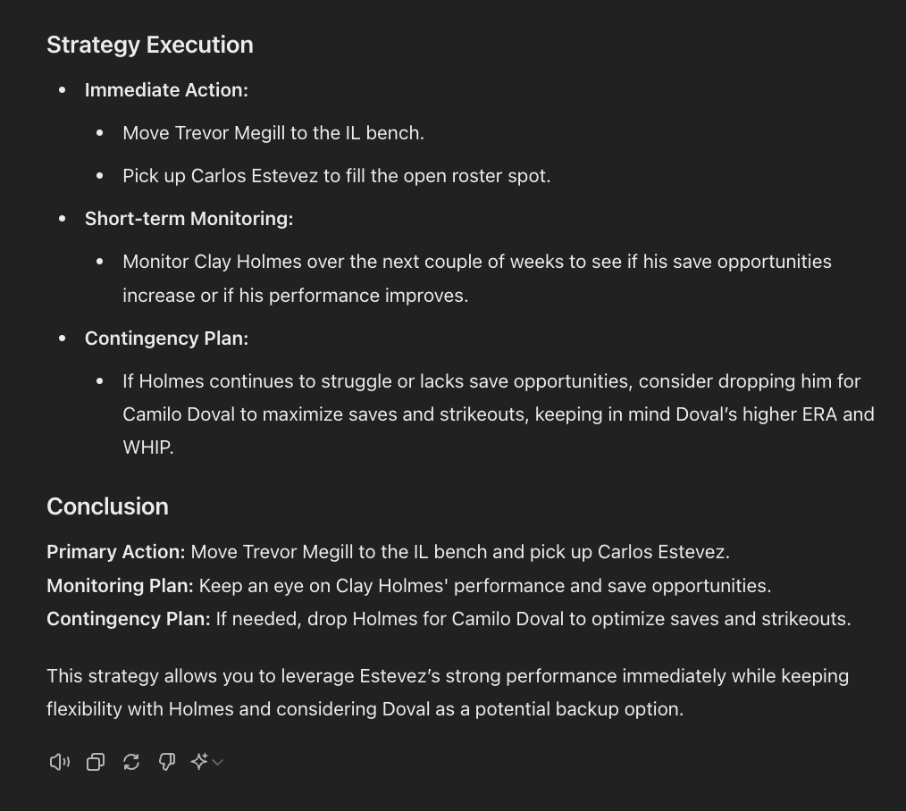Viewport: 906px width, 811px height.
Task: Click the "Pick up Carlos Estevez" bullet text
Action: [336, 176]
